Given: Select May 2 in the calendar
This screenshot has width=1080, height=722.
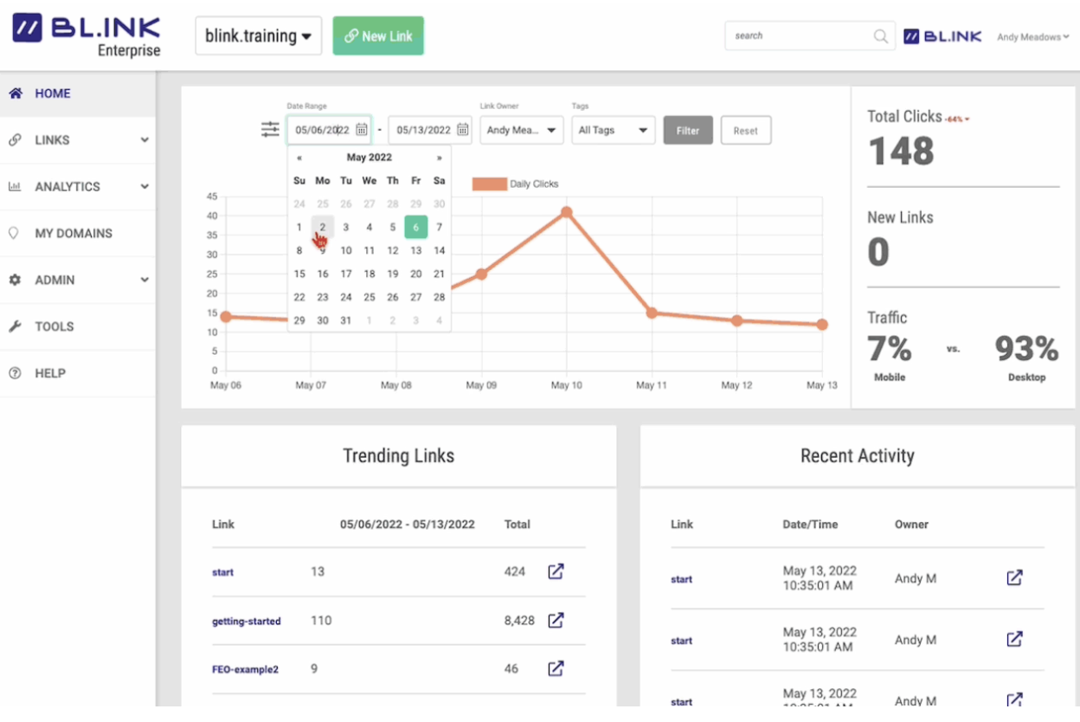Looking at the screenshot, I should tap(323, 228).
